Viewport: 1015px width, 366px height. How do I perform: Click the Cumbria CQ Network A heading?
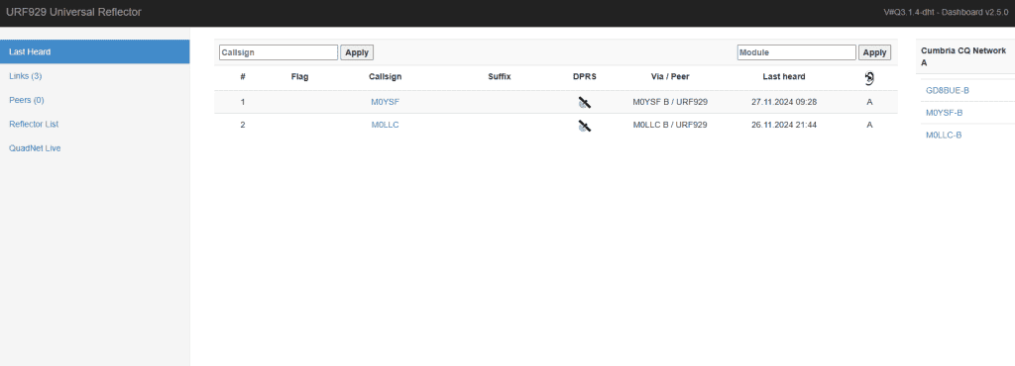963,56
